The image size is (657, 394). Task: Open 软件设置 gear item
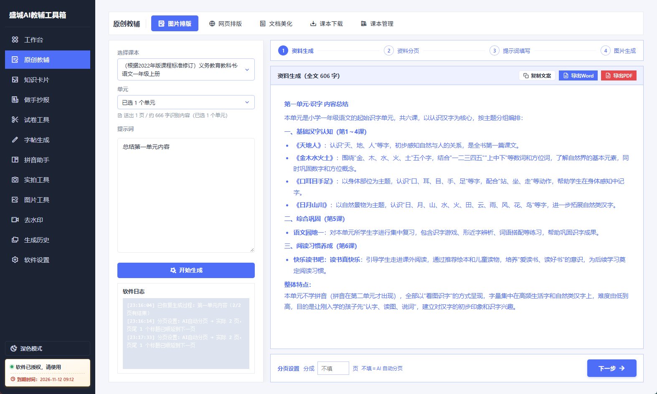(x=48, y=260)
